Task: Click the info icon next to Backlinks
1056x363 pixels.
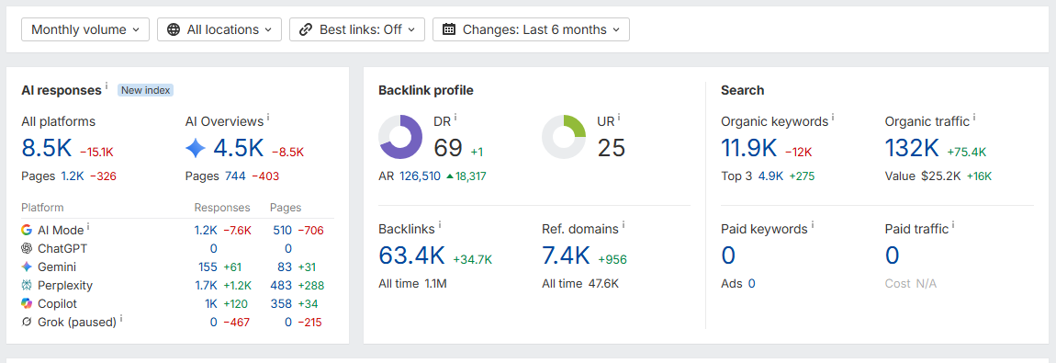Action: coord(440,225)
